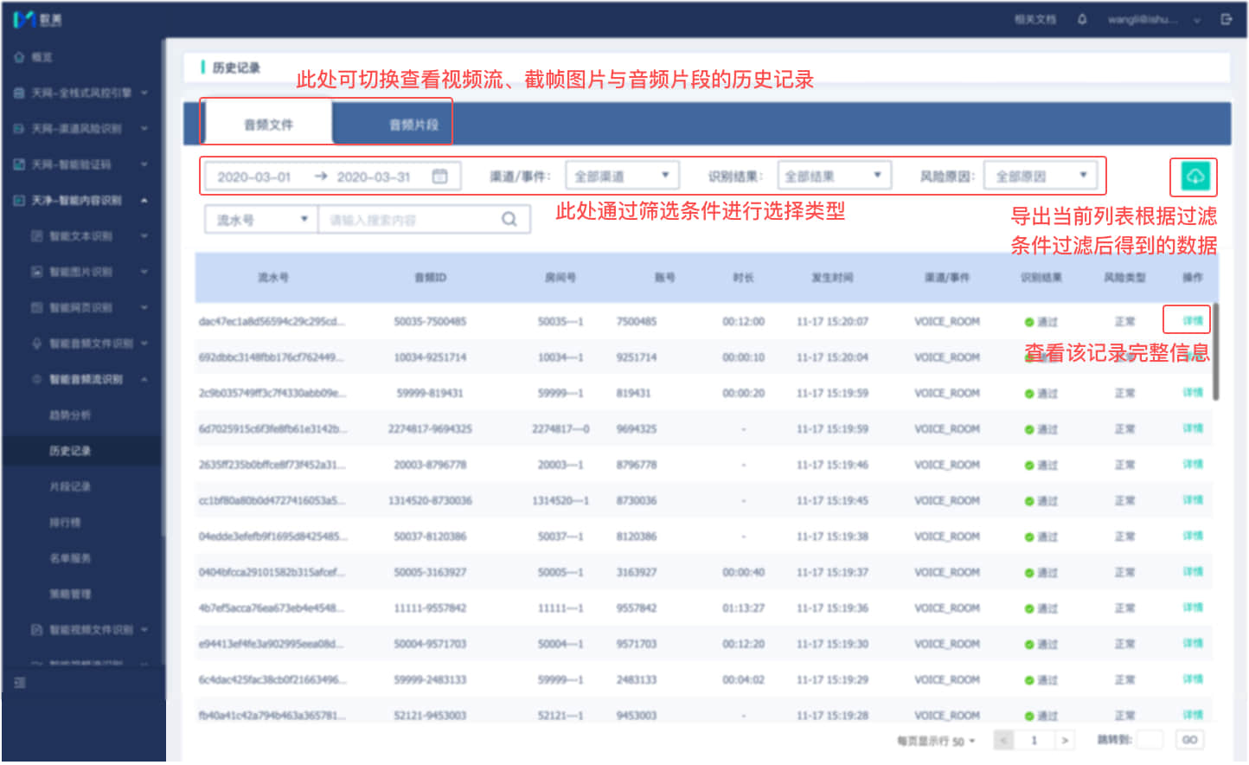Viewport: 1249px width, 765px height.
Task: Open the 流水号 search type dropdown
Action: pyautogui.click(x=261, y=220)
